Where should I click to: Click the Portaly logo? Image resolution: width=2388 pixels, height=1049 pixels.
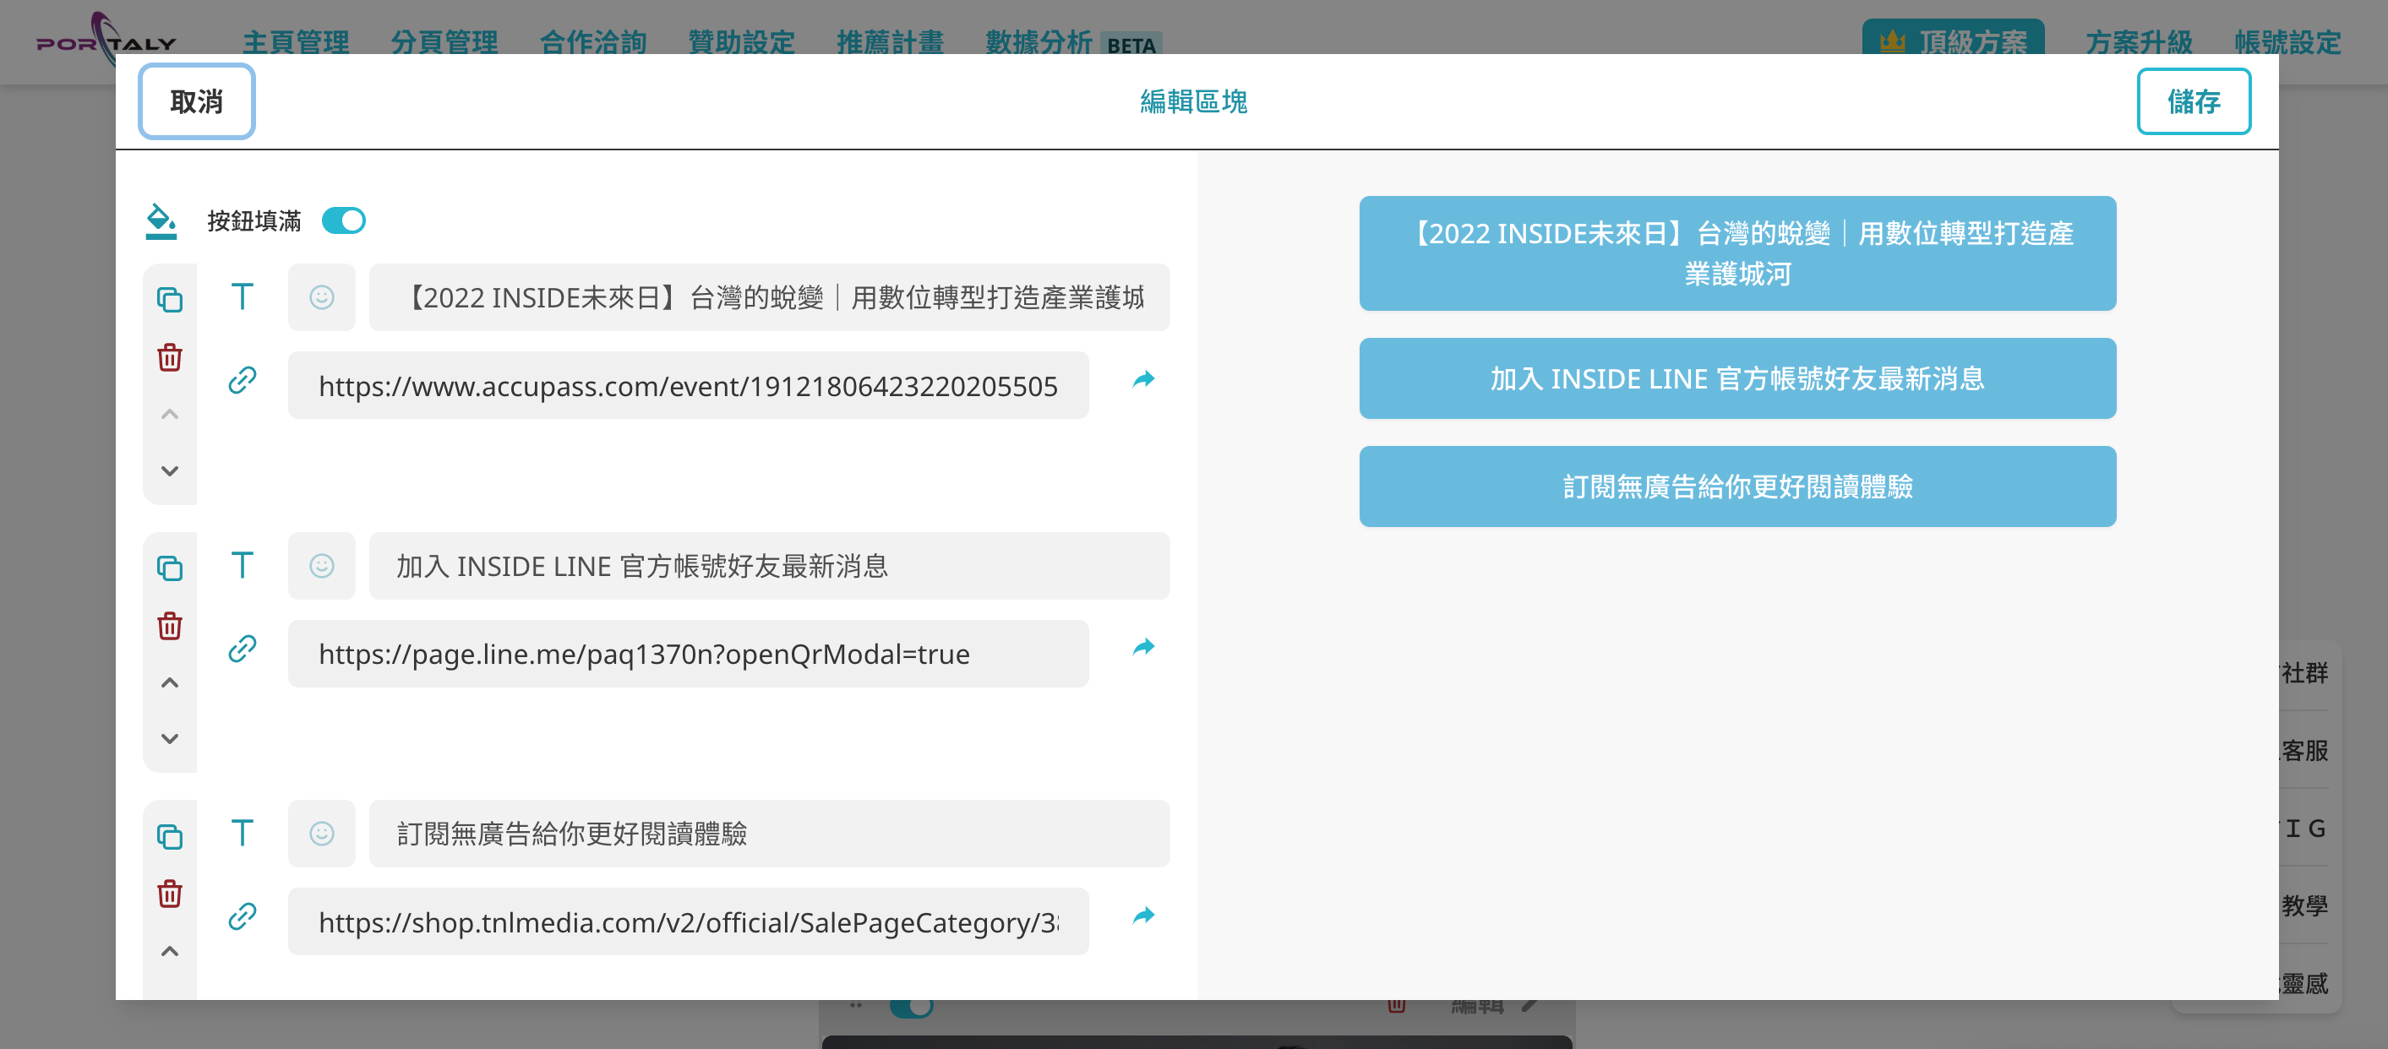click(106, 39)
